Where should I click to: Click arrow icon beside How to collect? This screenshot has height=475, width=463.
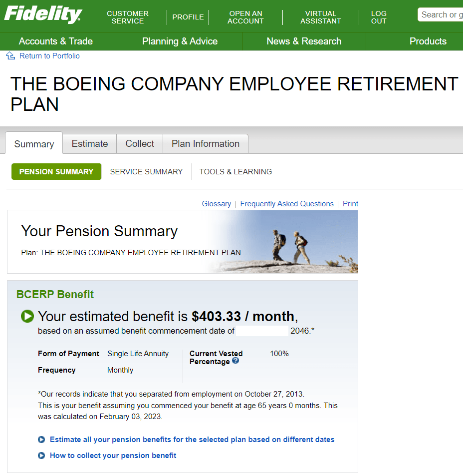click(x=41, y=456)
